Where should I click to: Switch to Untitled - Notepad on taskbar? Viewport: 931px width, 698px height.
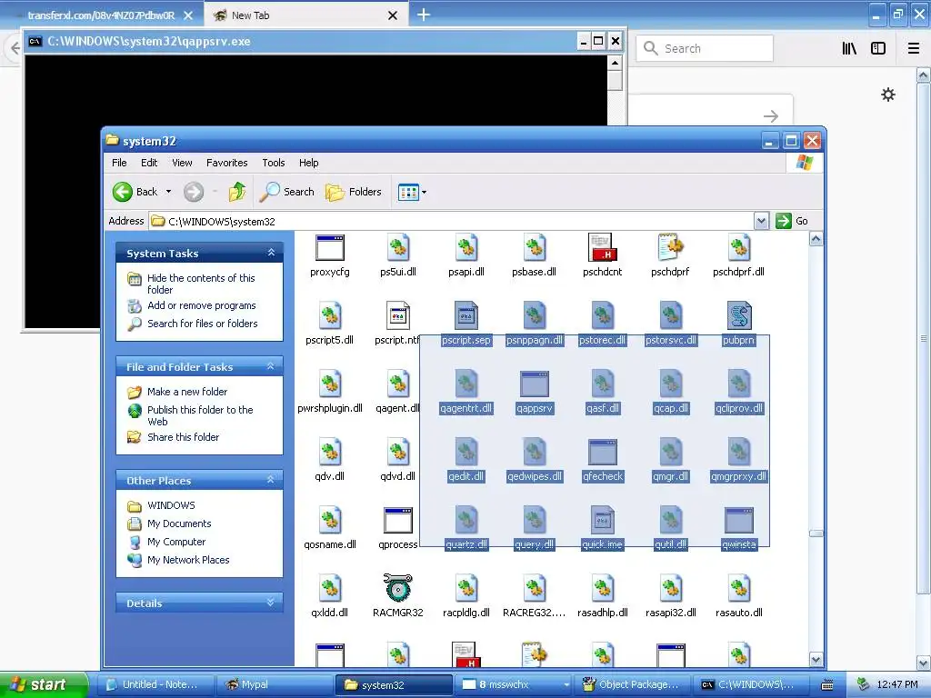point(153,685)
